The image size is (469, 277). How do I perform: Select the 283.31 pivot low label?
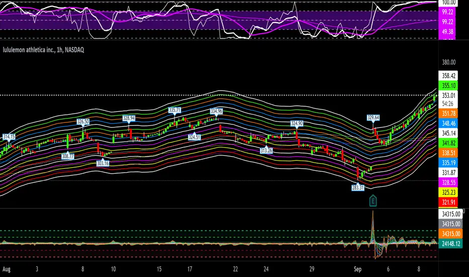[x=358, y=188]
